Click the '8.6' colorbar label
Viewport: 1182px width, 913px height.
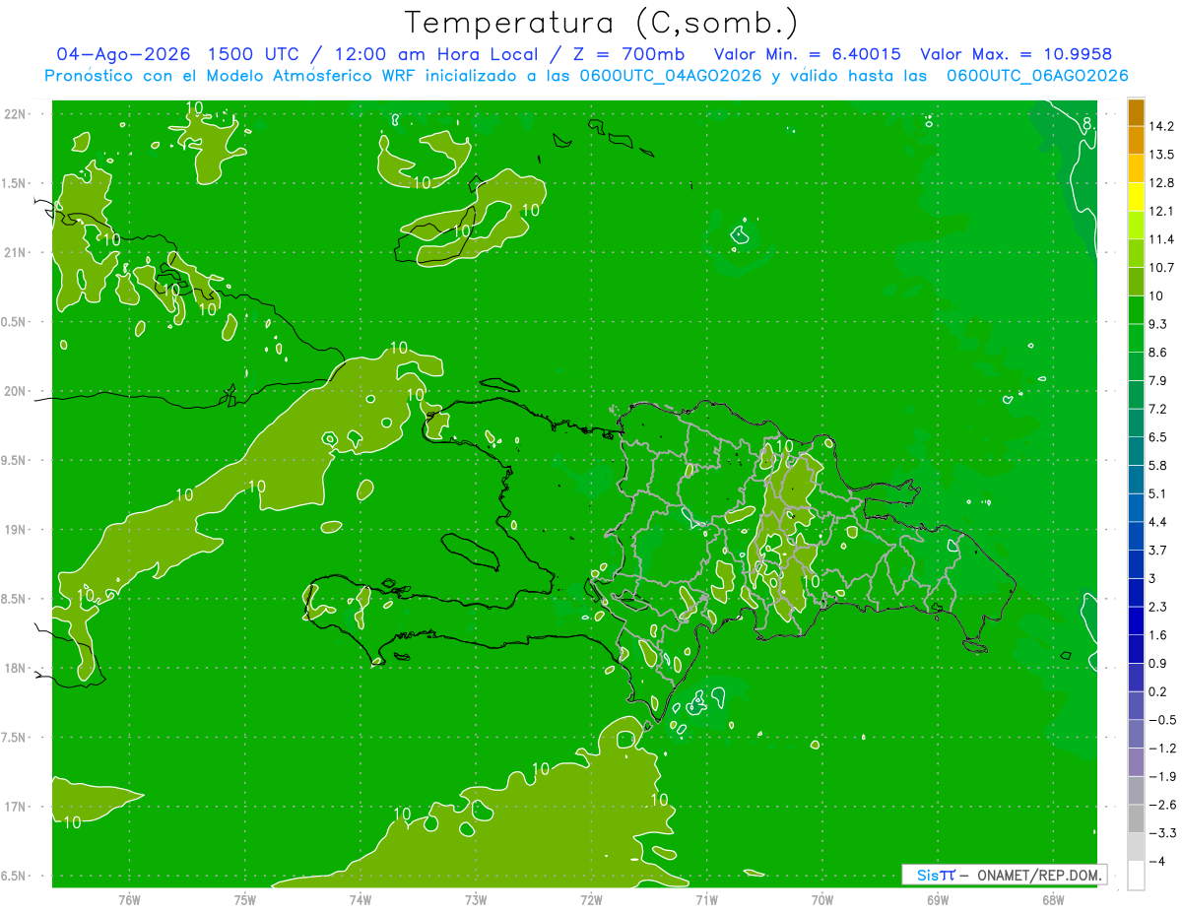pyautogui.click(x=1158, y=353)
